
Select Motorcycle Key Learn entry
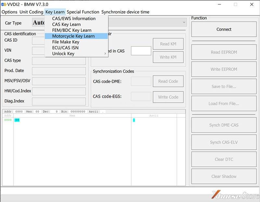pos(76,36)
